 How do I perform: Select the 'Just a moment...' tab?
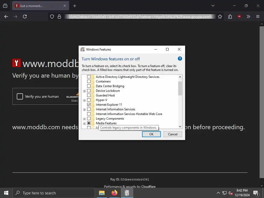(x=40, y=6)
